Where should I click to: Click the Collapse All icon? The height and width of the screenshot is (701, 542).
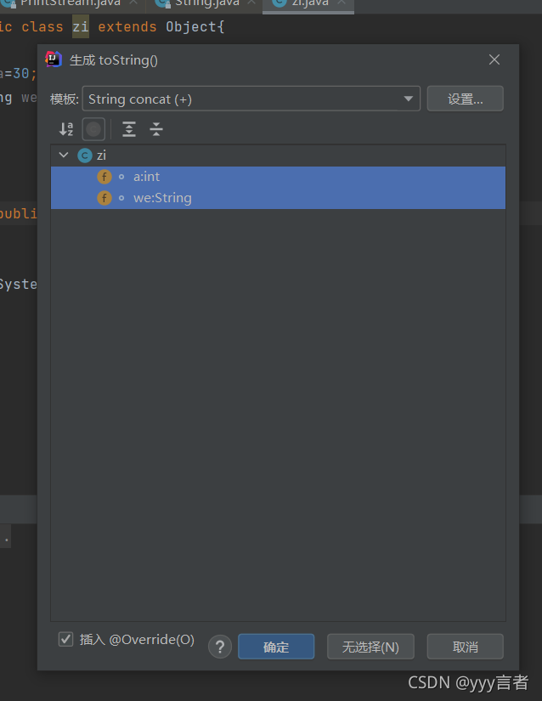pyautogui.click(x=156, y=129)
